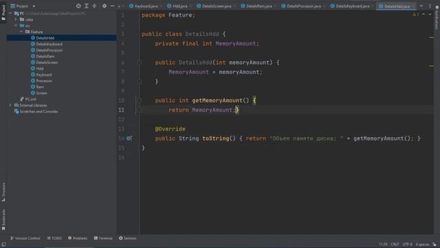The width and height of the screenshot is (440, 248).
Task: Select Processor class in project tree
Action: 44,81
